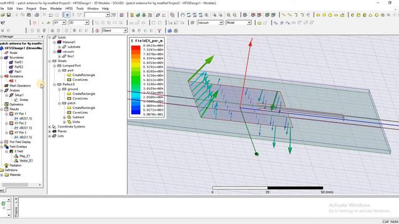Open the vacuum material dropdown
Screen dimensions: 399x224
(x=221, y=23)
